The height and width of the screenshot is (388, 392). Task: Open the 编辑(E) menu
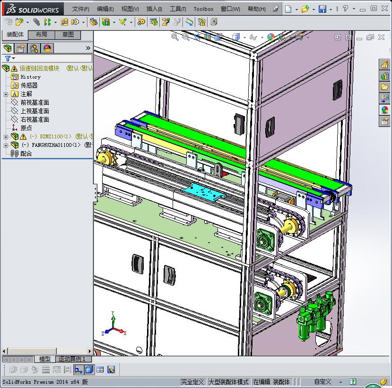coord(105,9)
